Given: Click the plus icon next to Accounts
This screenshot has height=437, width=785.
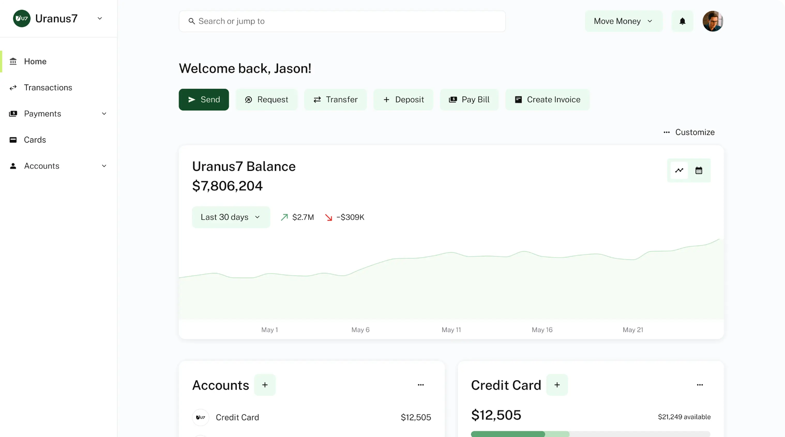Looking at the screenshot, I should tap(265, 385).
